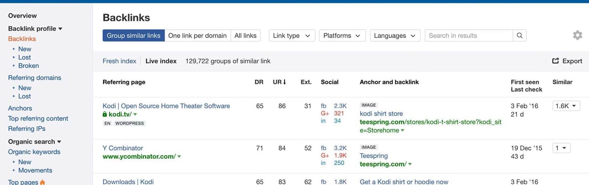Select the Live index tab
Viewport: 589px width, 185px height.
click(x=161, y=61)
